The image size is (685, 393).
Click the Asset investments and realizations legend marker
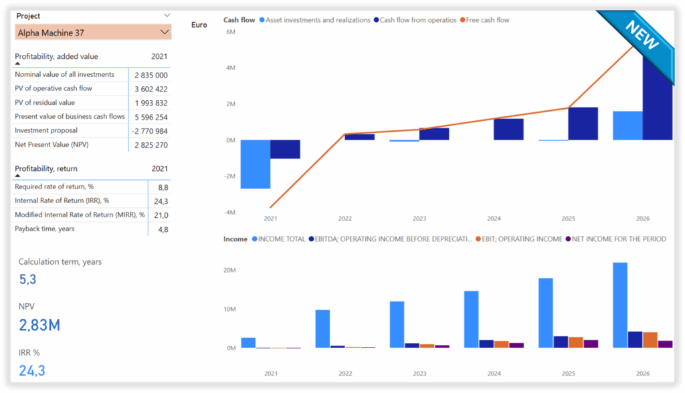(x=262, y=20)
